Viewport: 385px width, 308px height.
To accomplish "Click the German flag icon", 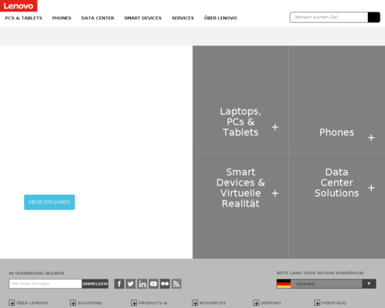I will (x=283, y=283).
